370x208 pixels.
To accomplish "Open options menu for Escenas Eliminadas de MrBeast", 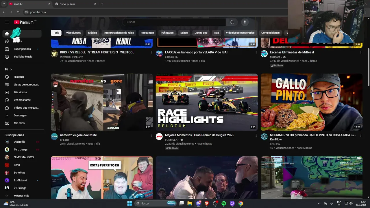I will [361, 53].
